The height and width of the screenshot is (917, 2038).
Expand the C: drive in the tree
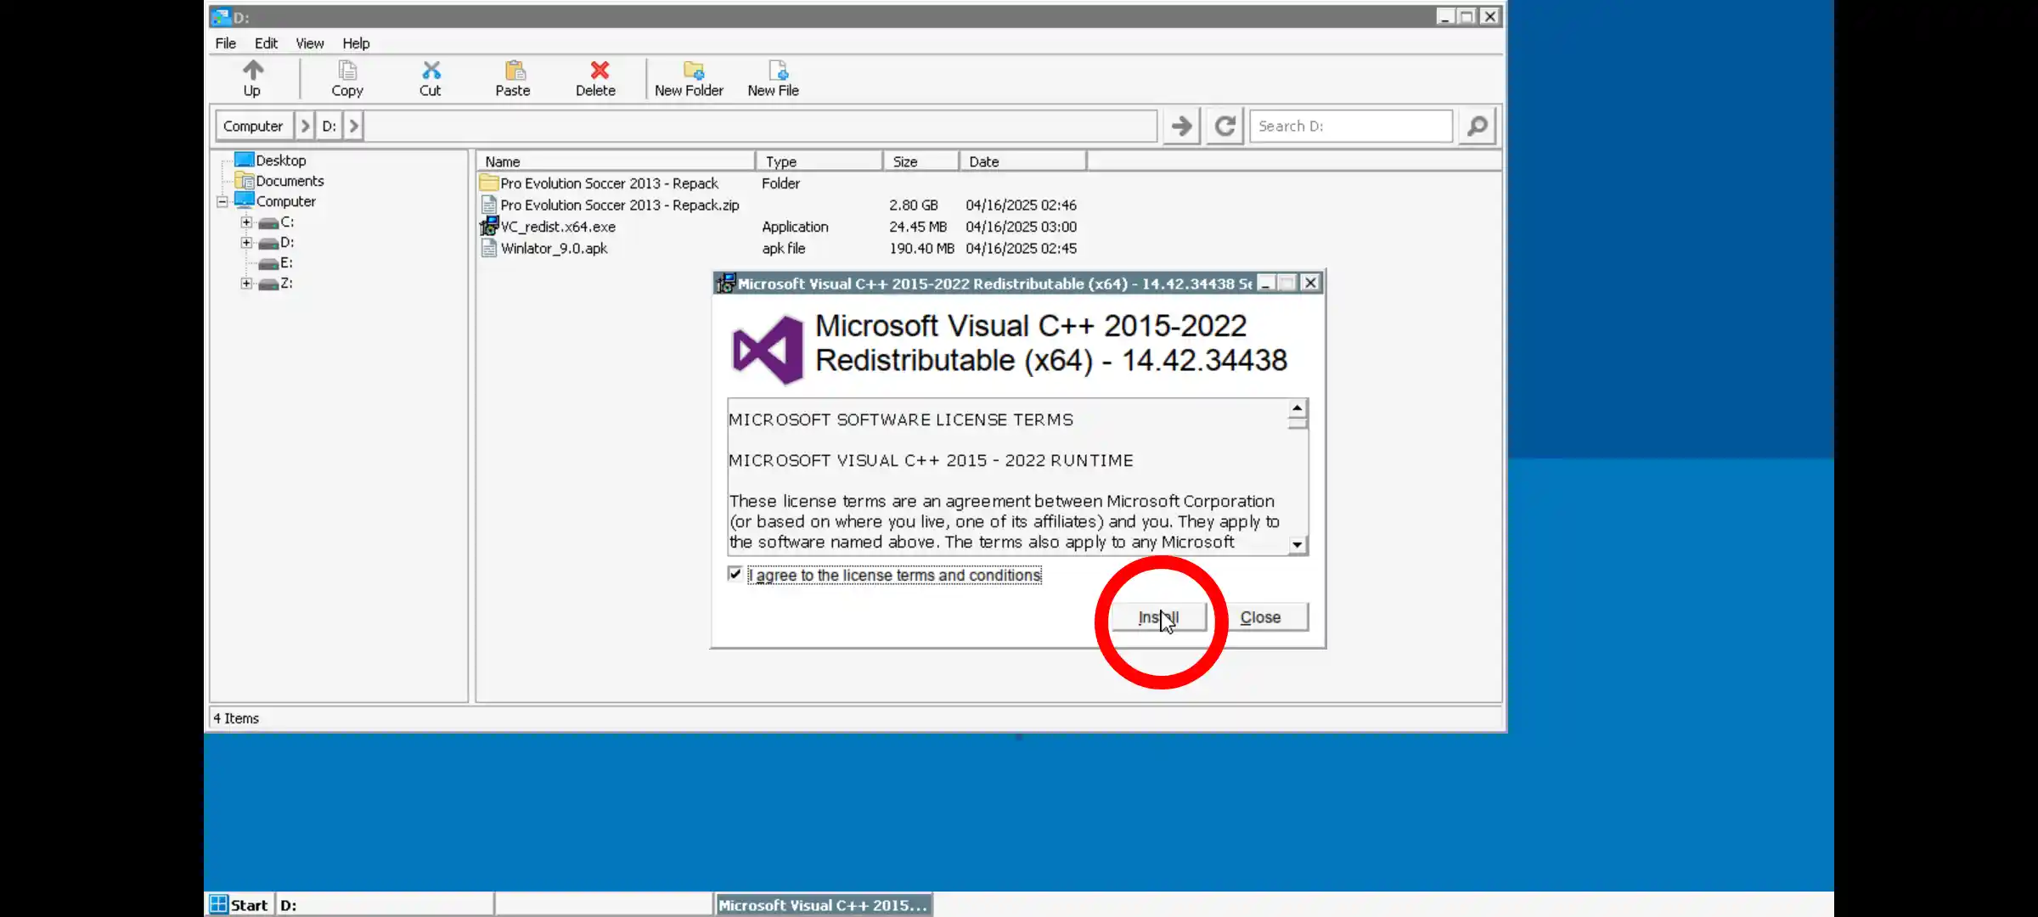click(x=245, y=222)
